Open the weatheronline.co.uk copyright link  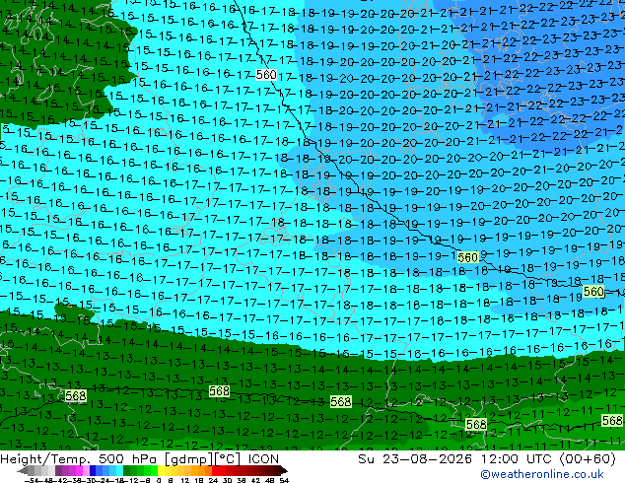click(x=542, y=474)
